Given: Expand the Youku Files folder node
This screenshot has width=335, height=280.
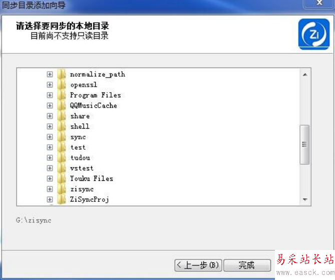Looking at the screenshot, I should (50, 178).
